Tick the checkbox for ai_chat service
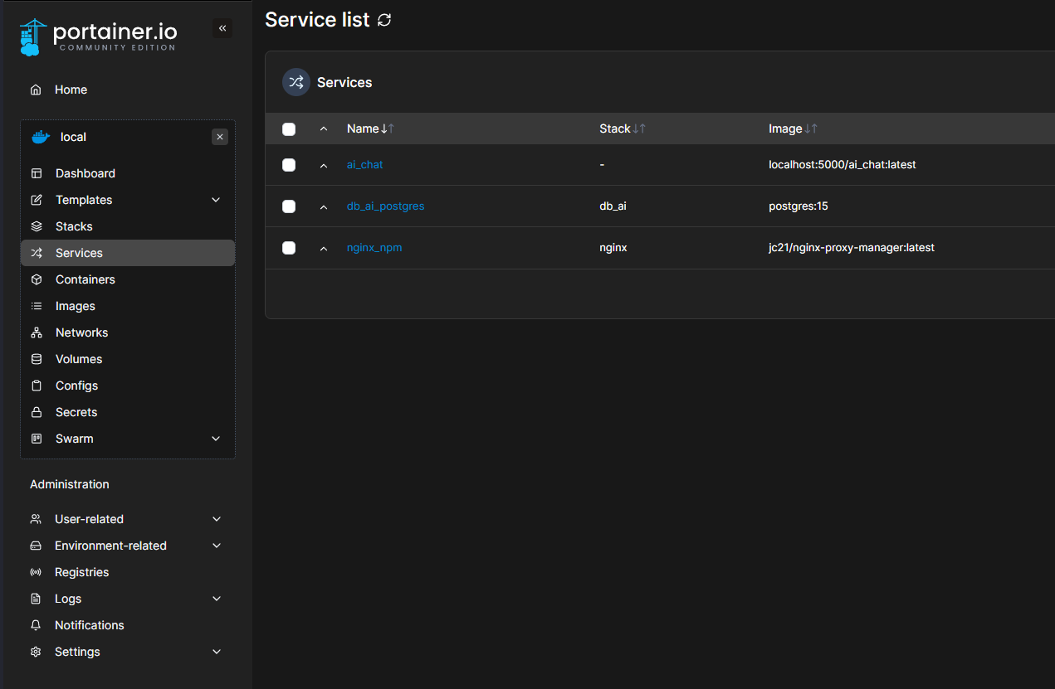The height and width of the screenshot is (689, 1055). [x=289, y=165]
